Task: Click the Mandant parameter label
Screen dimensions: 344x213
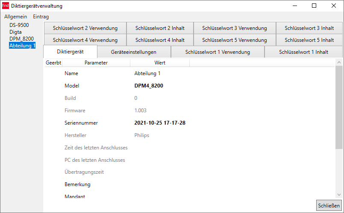Action: [75, 196]
